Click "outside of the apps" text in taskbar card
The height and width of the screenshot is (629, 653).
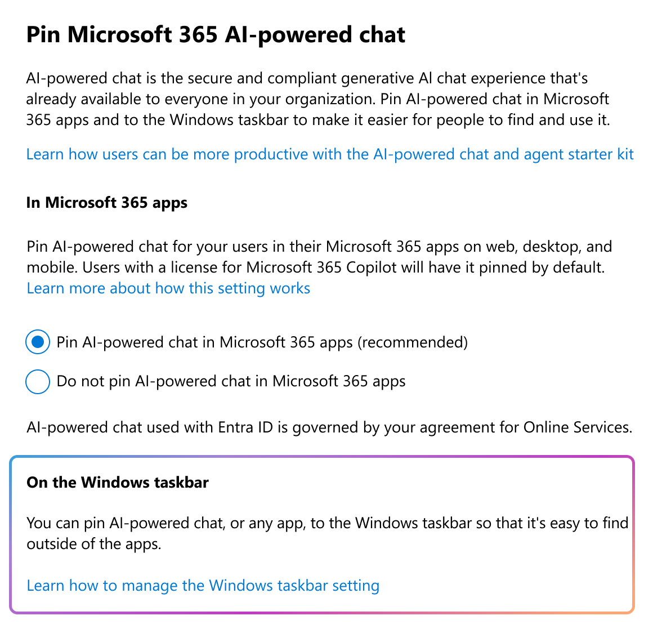point(93,544)
